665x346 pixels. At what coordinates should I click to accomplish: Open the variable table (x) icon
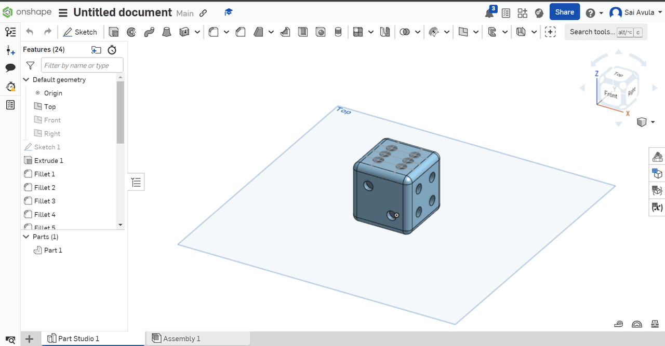pos(657,207)
